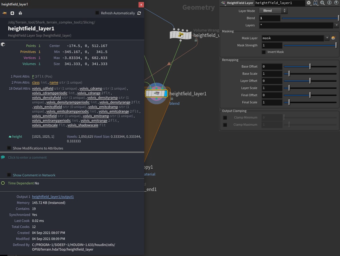Click the Layer Scale value field
The width and height of the screenshot is (340, 256).
tap(272, 88)
